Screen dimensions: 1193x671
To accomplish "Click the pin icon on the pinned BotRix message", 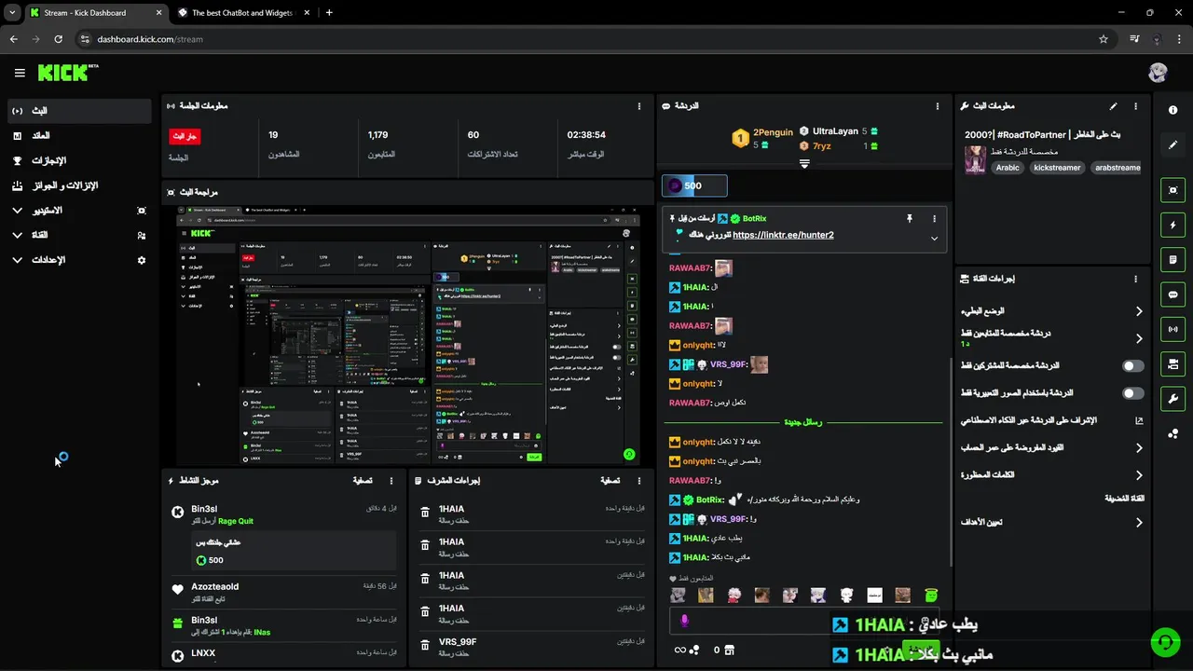I will (x=910, y=218).
